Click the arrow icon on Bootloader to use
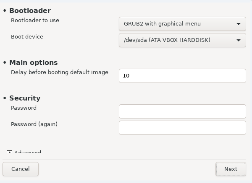The height and width of the screenshot is (183, 252). 239,24
